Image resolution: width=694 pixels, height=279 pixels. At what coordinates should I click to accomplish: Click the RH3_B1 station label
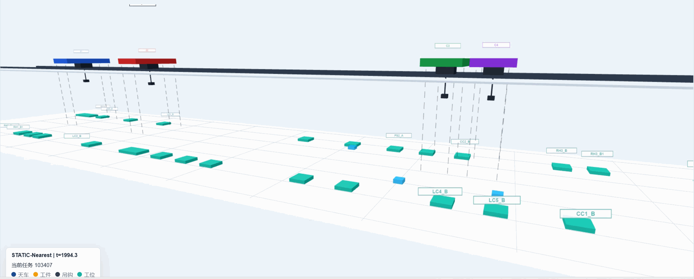pos(597,154)
